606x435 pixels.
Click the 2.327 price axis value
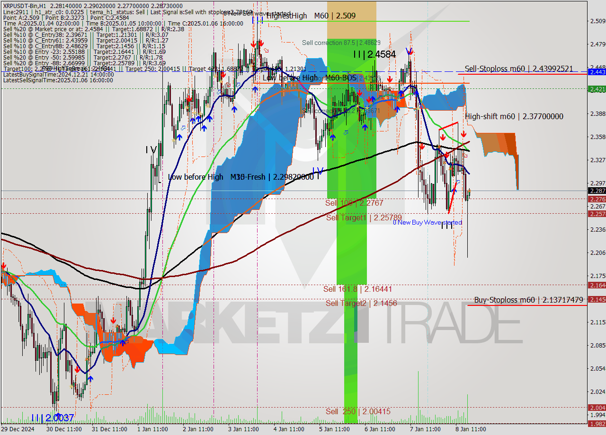tap(597, 160)
